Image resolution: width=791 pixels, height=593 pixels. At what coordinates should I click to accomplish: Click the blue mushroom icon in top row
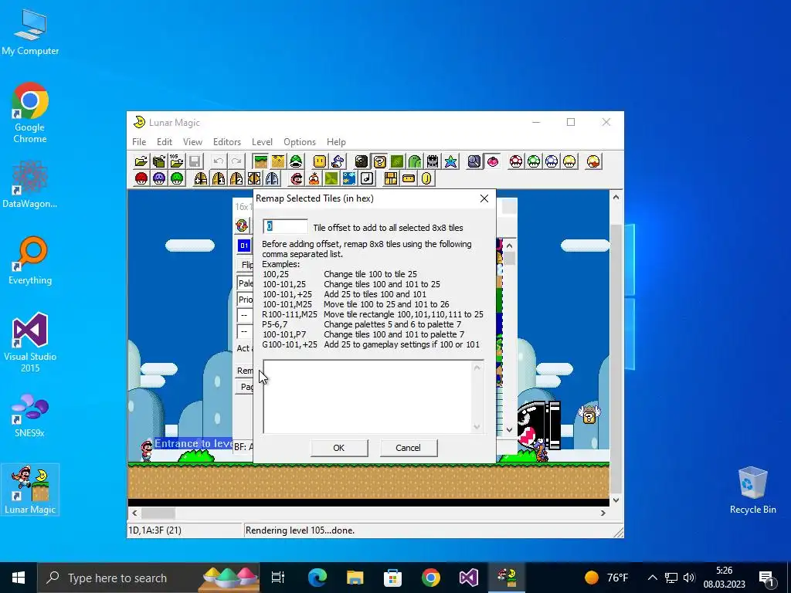[x=552, y=161]
